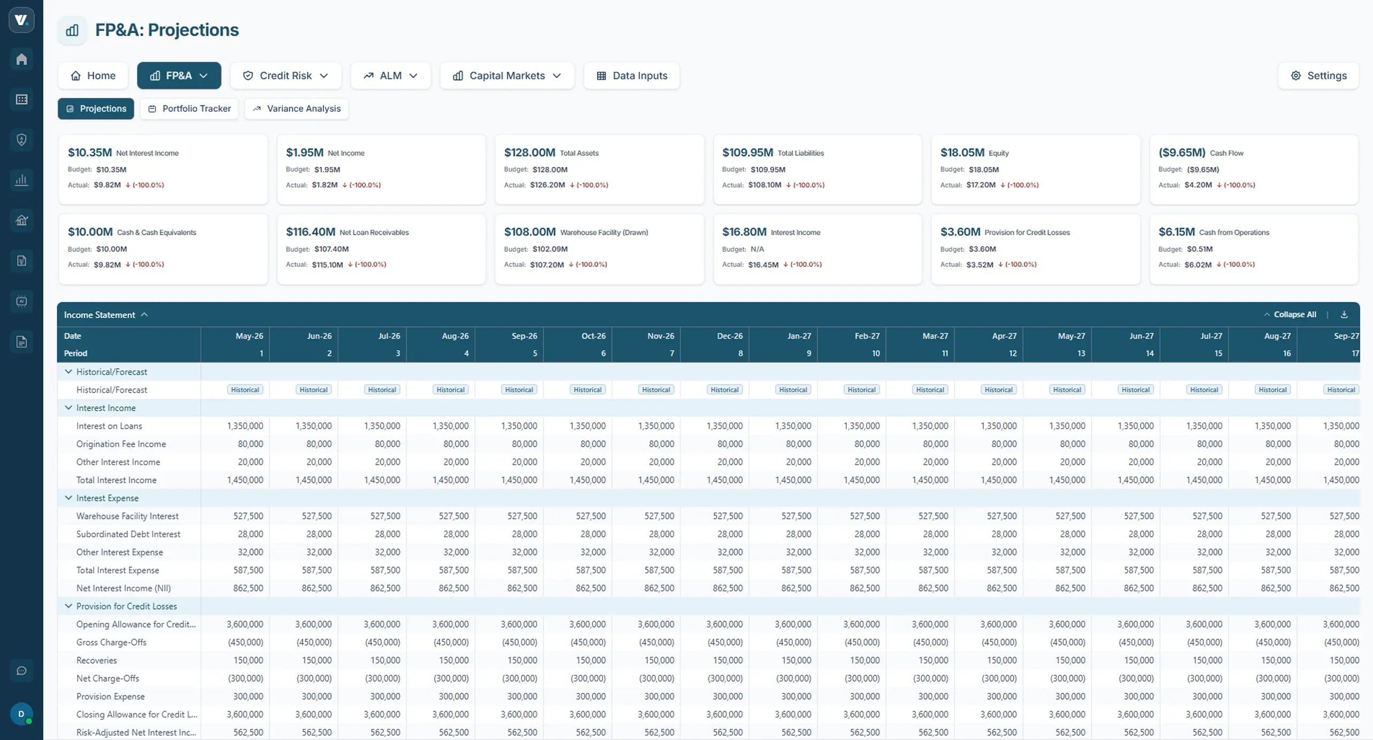Click the Historical badge under Oct-26

588,390
